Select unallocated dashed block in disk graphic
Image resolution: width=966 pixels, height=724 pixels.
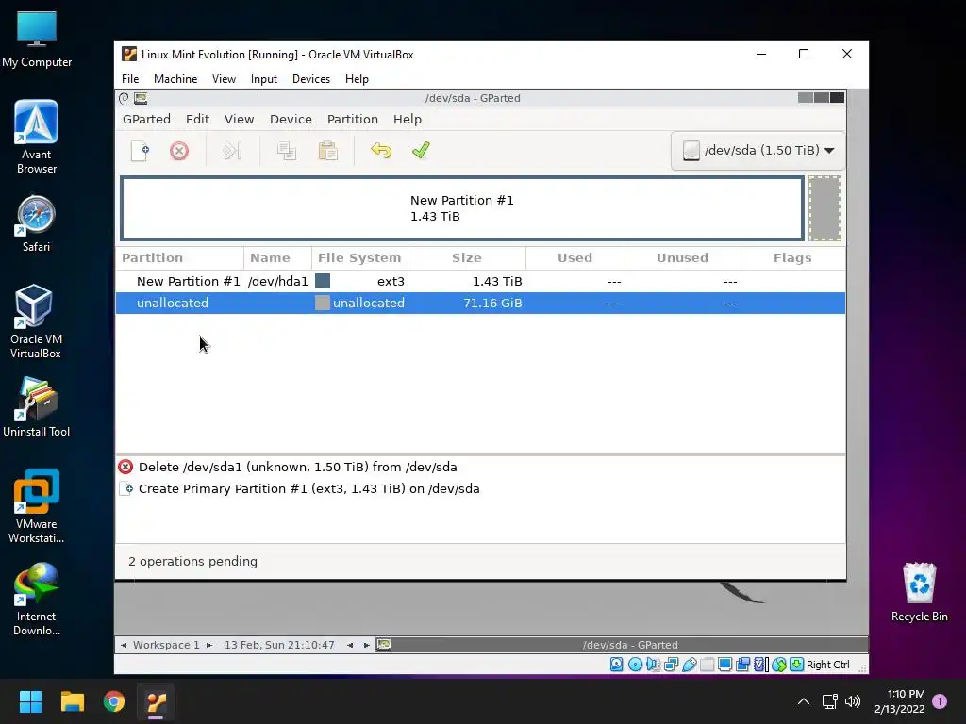coord(824,208)
